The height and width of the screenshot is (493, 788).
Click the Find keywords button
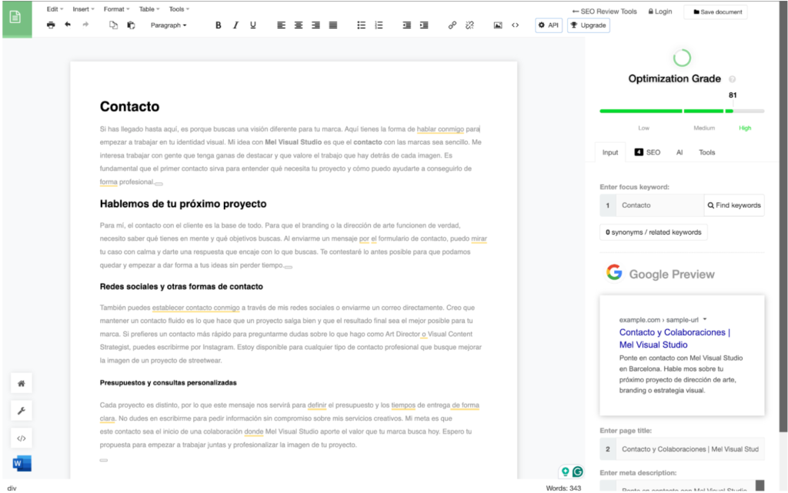pos(733,205)
